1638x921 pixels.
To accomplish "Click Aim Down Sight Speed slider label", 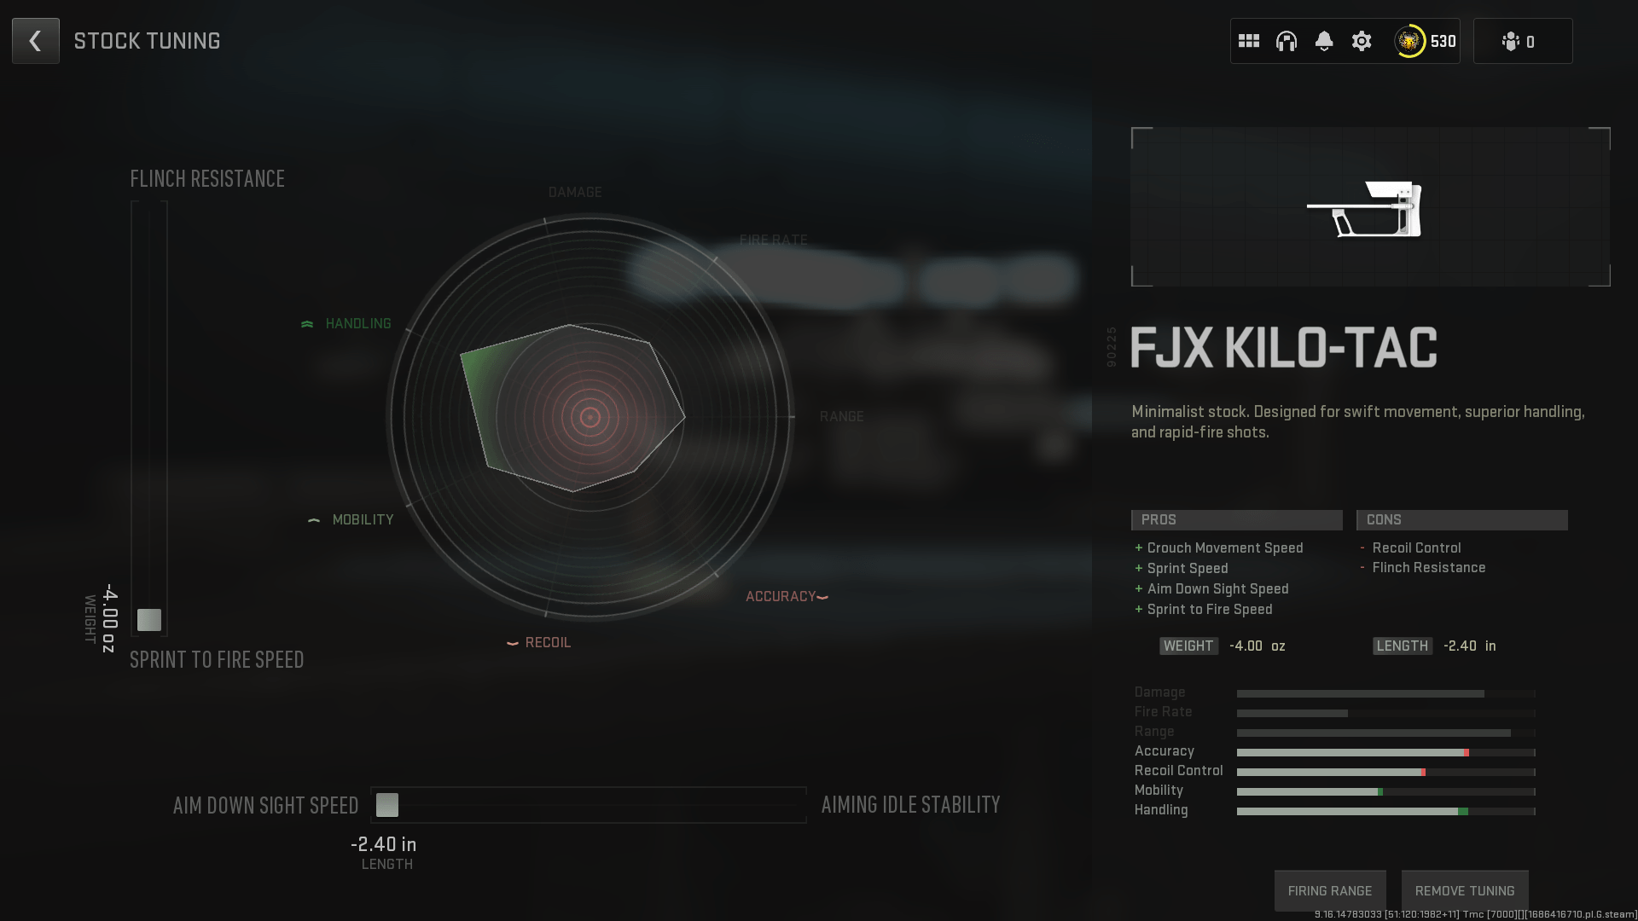I will (265, 805).
